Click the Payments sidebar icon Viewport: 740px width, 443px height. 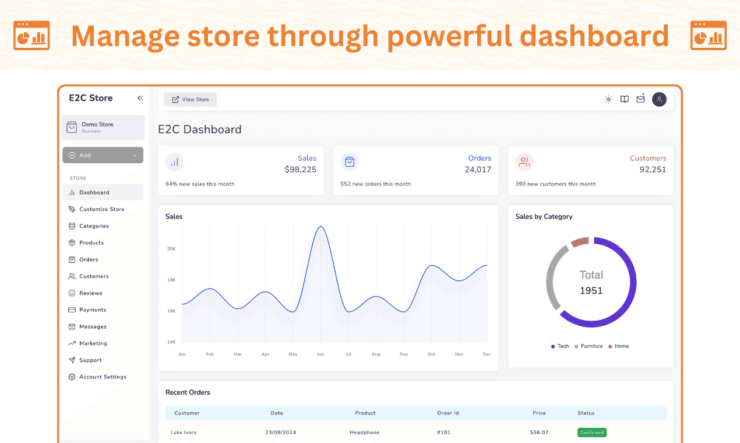[x=72, y=310]
